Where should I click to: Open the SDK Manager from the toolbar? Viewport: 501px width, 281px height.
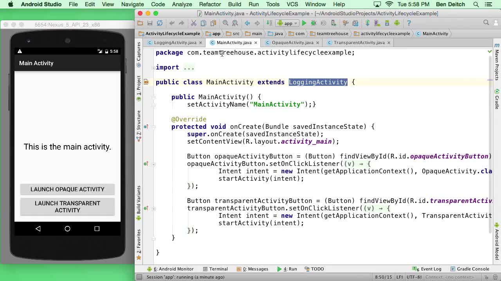point(387,23)
